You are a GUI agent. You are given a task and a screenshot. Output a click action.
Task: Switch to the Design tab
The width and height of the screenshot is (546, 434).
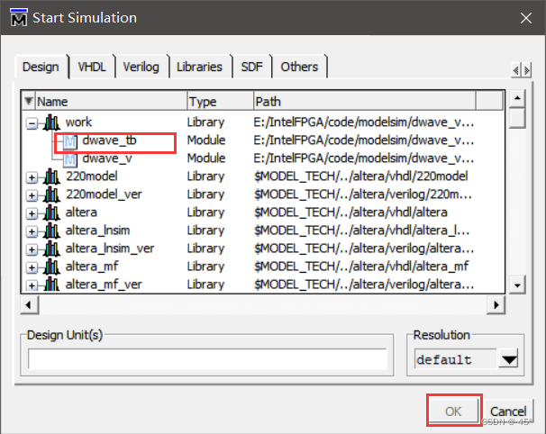click(41, 67)
